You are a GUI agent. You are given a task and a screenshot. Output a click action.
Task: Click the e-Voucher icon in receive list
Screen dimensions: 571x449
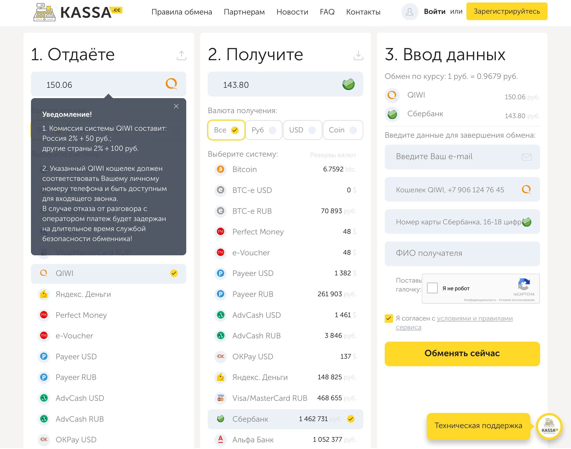[221, 253]
